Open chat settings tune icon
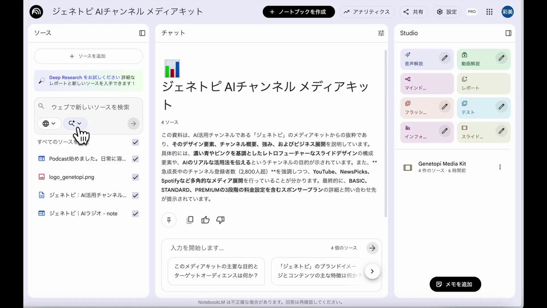Screen dimensions: 547x308 click(x=381, y=33)
